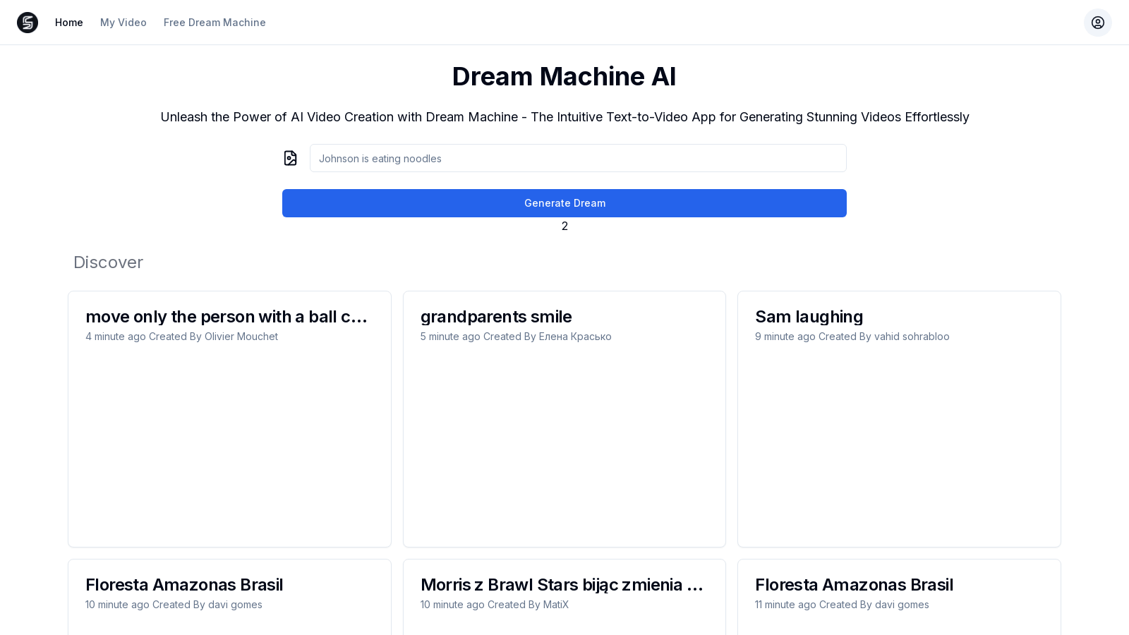Click the Dream Machine AI heading
This screenshot has height=635, width=1129.
point(564,76)
